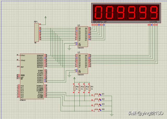Click the K2 label text
Image resolution: width=167 pixels, height=119 pixels.
(x=103, y=99)
